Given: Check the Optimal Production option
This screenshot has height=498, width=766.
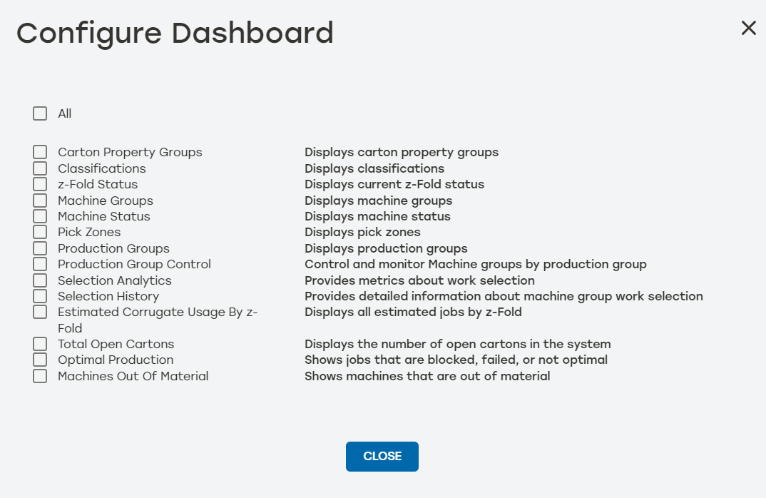Looking at the screenshot, I should (40, 359).
